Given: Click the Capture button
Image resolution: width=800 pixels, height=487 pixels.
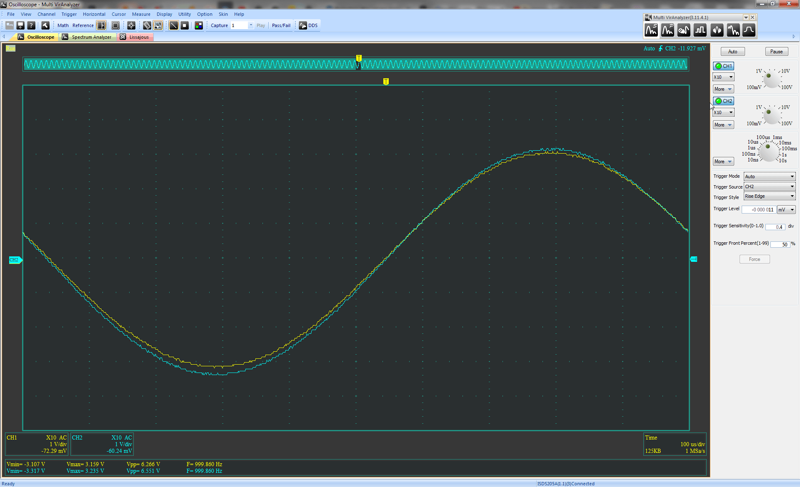Looking at the screenshot, I should [219, 25].
